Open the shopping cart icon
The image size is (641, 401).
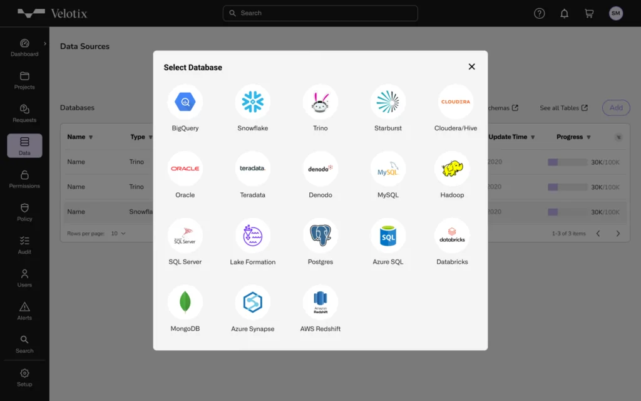click(589, 14)
